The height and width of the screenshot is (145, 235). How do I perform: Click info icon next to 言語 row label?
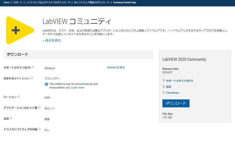click(x=11, y=118)
